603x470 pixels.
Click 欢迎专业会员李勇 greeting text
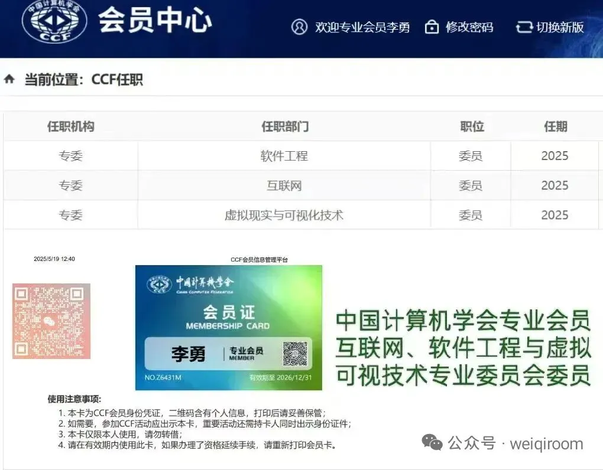(x=362, y=27)
